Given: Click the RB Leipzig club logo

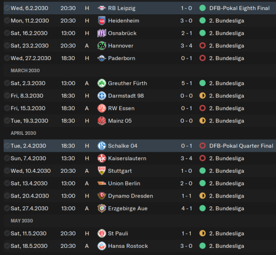Looking at the screenshot, I should (102, 8).
